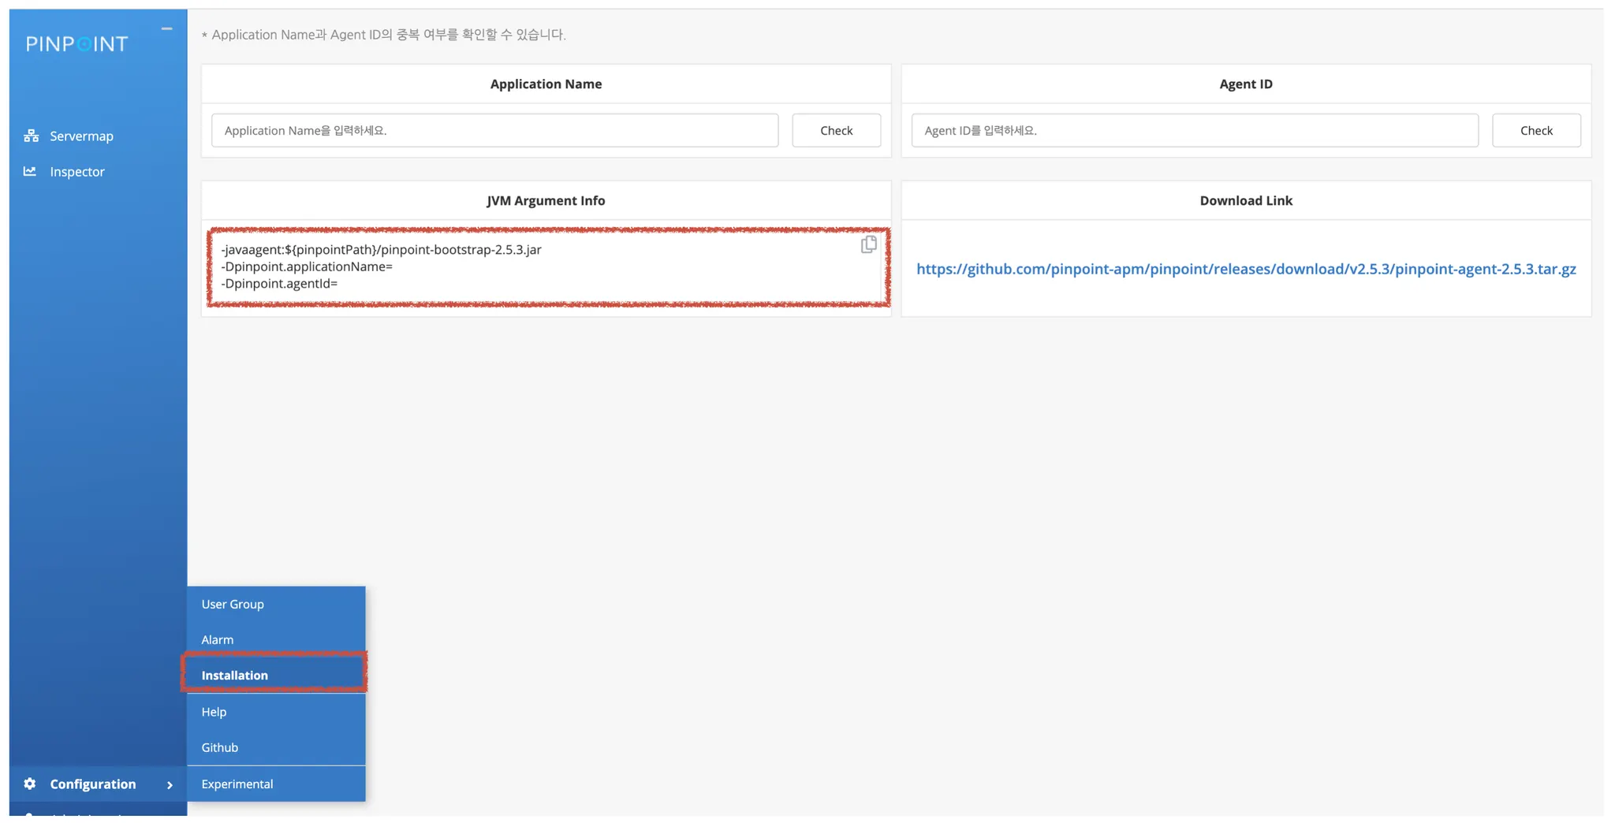Click the PINPOINT logo
The image size is (1615, 823).
click(76, 44)
